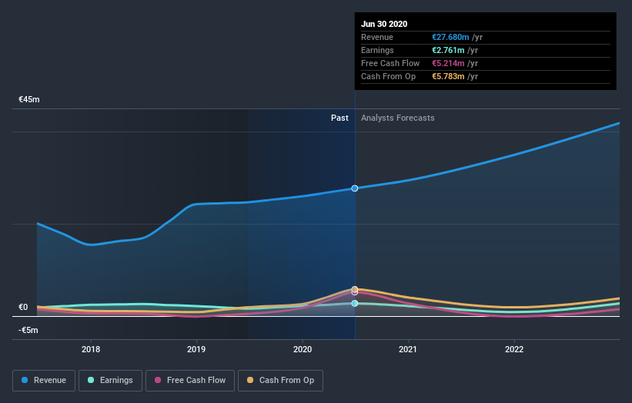Click the €5.783m cash from op value
Viewport: 632px width, 403px height.
[x=448, y=76]
